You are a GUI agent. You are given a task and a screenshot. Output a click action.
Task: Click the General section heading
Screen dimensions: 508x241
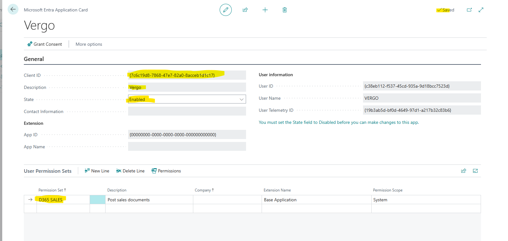(34, 59)
